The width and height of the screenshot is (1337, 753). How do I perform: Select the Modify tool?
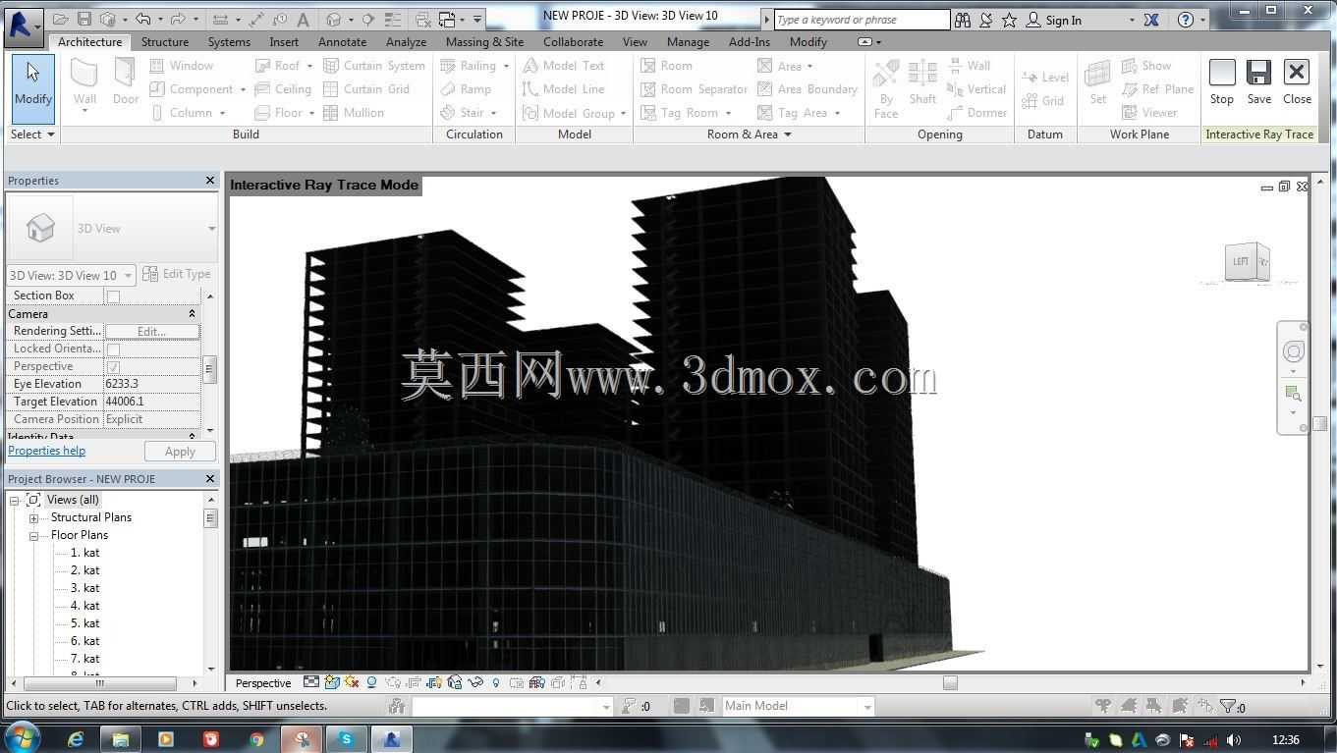pos(33,88)
